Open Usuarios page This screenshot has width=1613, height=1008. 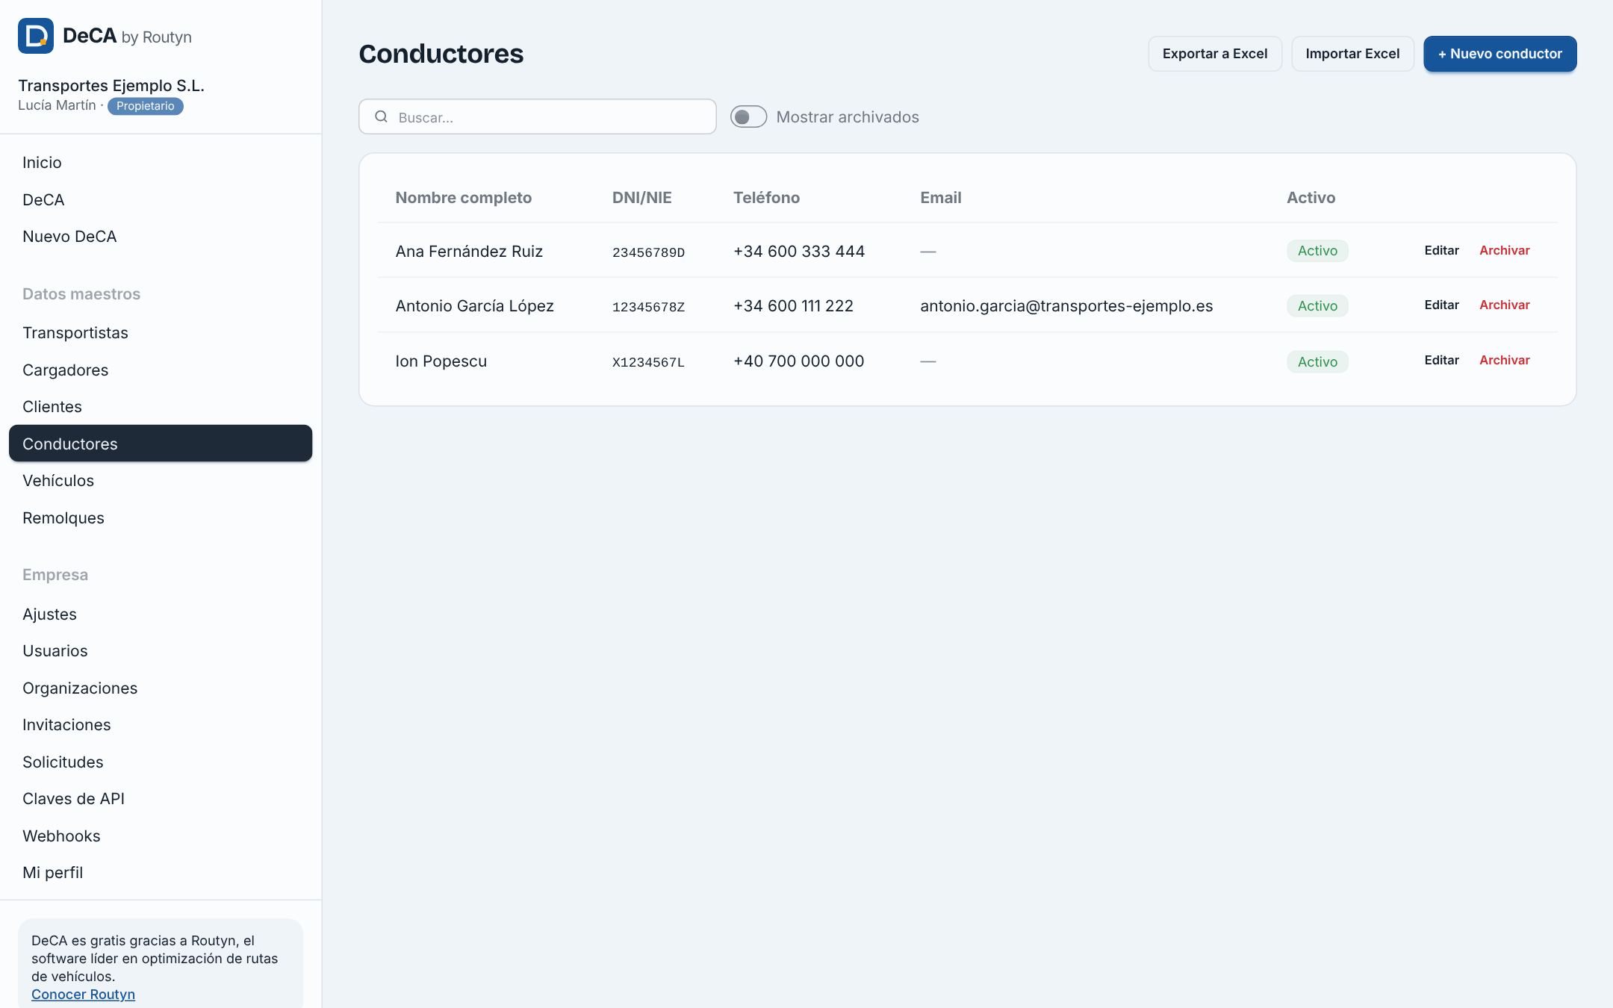click(161, 651)
